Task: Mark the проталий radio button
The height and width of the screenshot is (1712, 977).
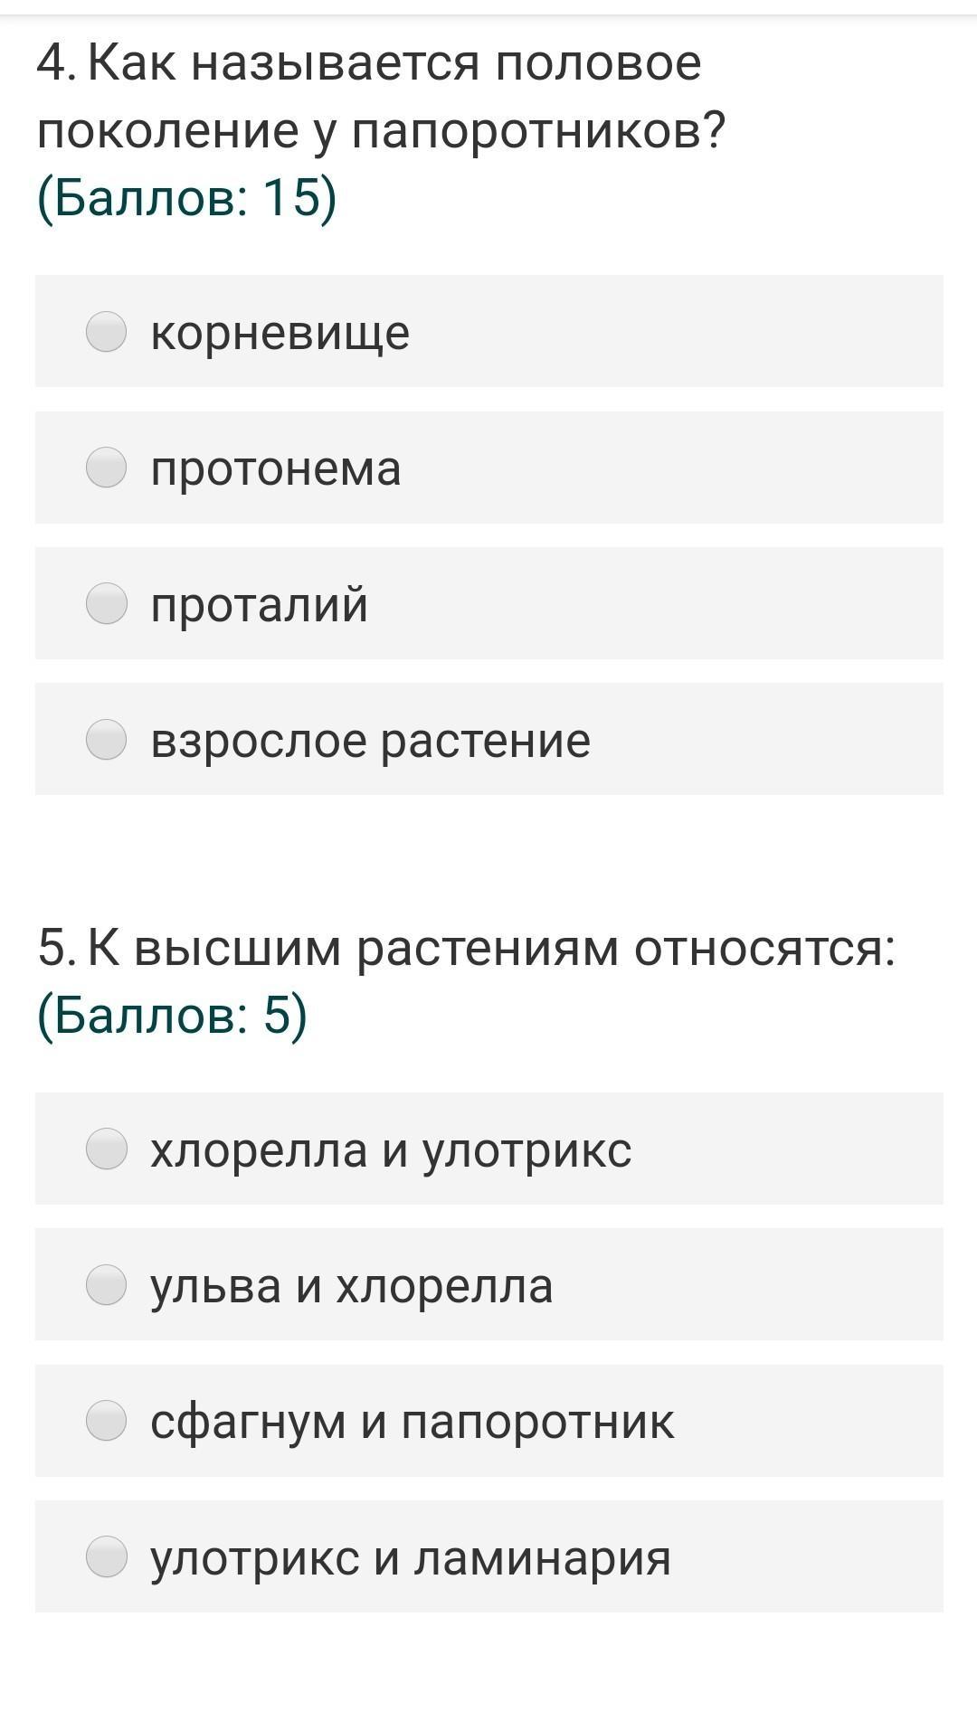Action: click(x=106, y=603)
